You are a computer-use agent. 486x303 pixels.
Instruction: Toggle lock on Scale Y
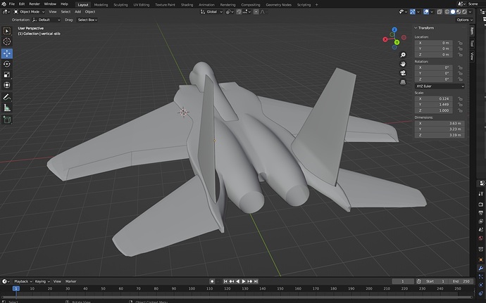click(x=460, y=105)
